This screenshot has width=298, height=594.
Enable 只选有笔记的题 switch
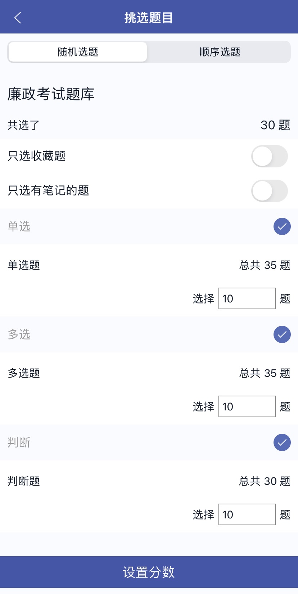[269, 191]
